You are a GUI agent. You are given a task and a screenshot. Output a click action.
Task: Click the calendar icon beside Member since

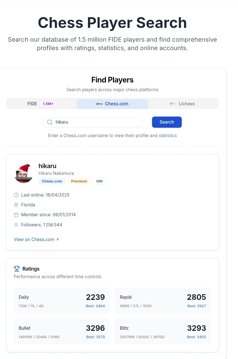tap(16, 215)
